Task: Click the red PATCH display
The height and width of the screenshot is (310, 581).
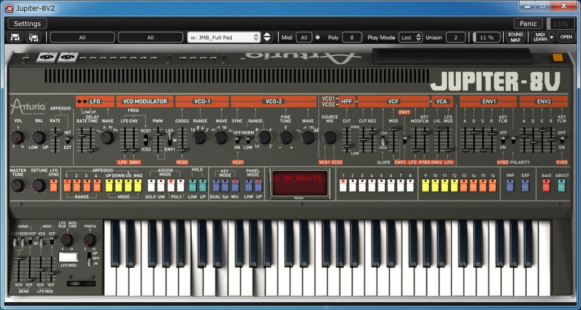Action: (300, 183)
